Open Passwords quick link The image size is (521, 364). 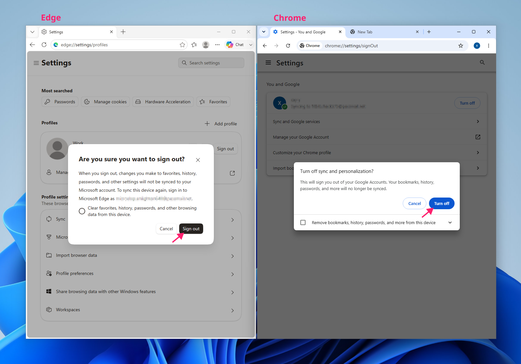(x=60, y=102)
